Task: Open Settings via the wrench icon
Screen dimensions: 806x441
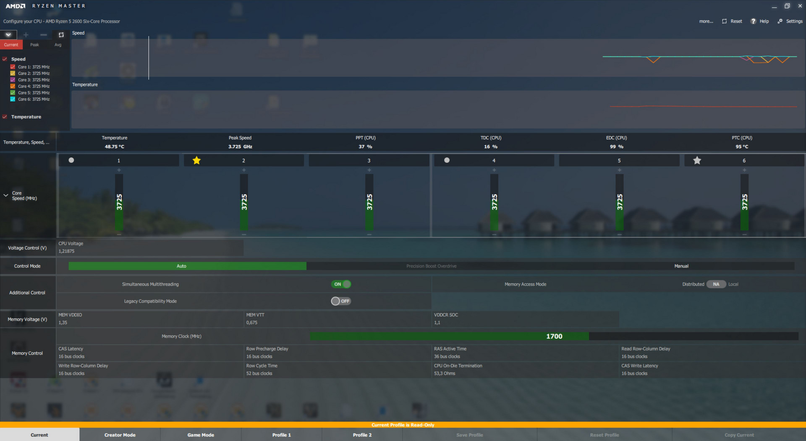Action: 780,21
